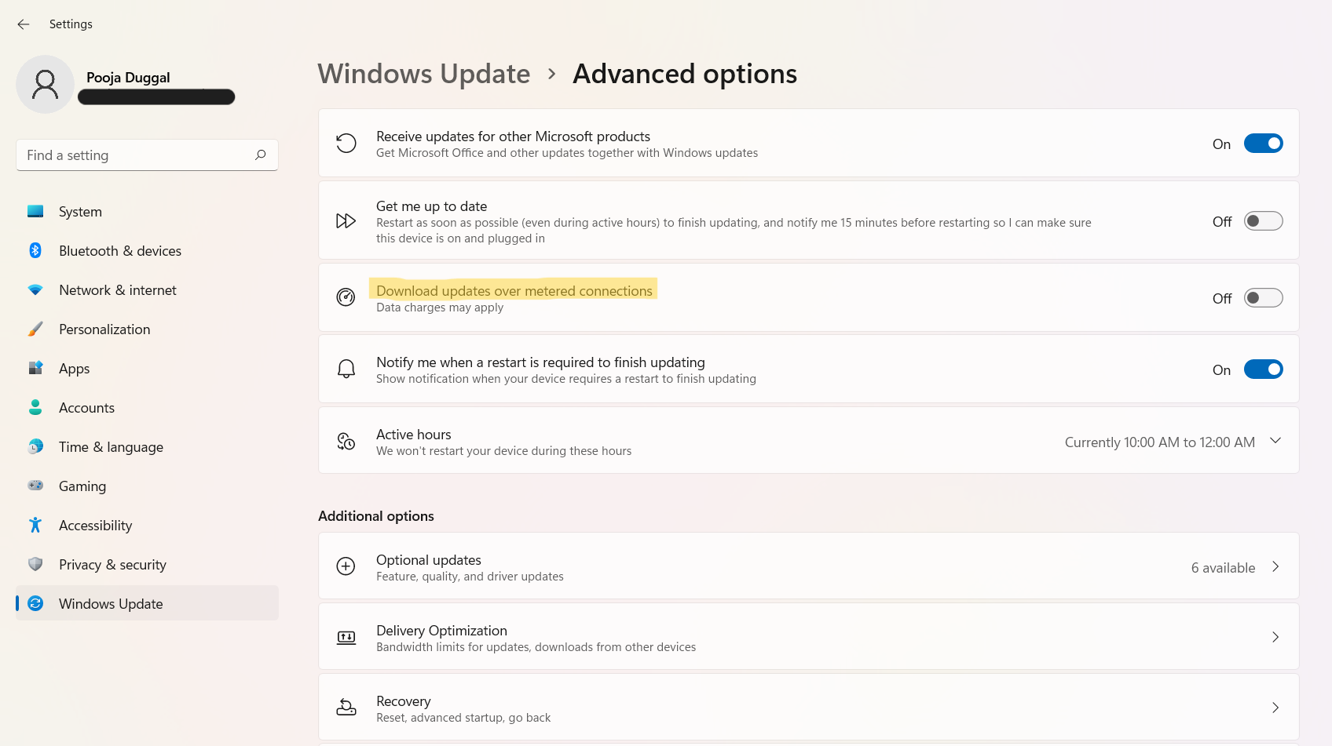Go to the System settings page
Viewport: 1332px width, 746px height.
coord(80,212)
